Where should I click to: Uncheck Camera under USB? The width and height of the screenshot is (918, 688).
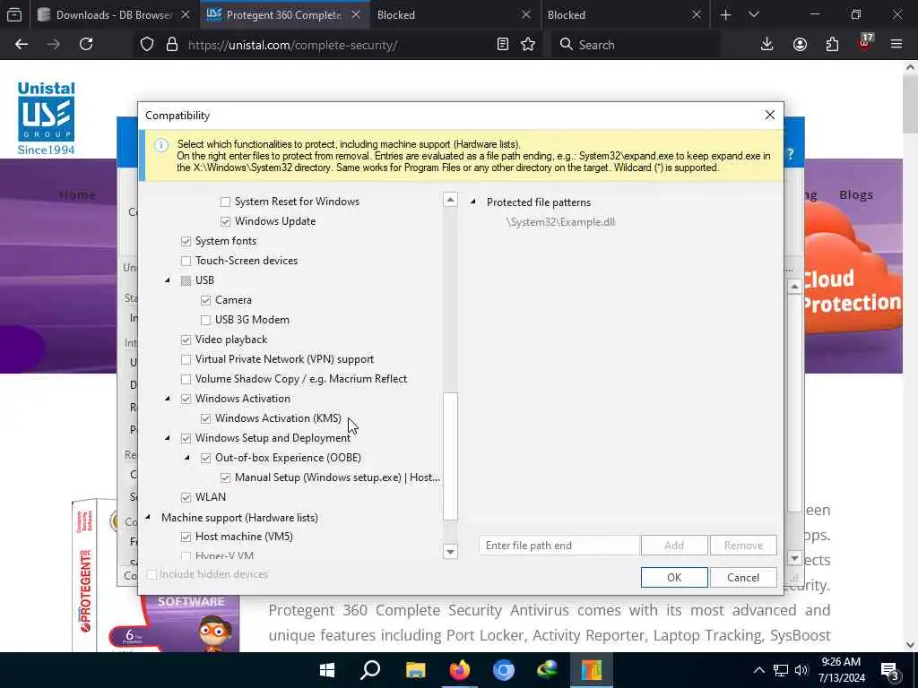click(205, 300)
